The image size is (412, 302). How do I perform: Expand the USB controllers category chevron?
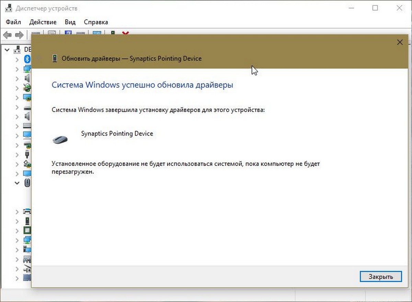[17, 155]
